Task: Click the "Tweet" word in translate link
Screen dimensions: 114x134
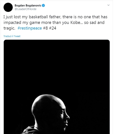Action: coord(17,36)
